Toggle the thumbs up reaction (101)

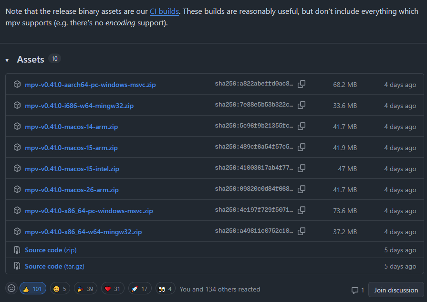(x=32, y=289)
